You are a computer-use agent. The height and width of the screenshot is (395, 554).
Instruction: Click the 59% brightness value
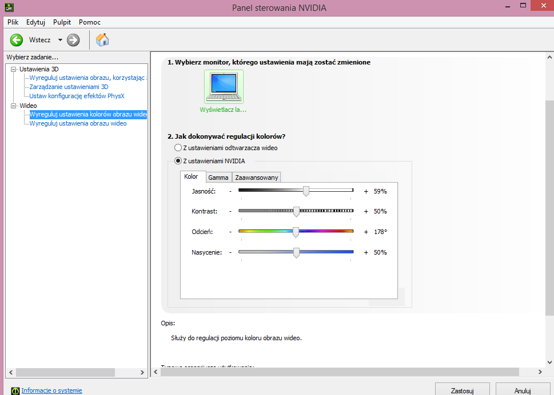pyautogui.click(x=380, y=191)
